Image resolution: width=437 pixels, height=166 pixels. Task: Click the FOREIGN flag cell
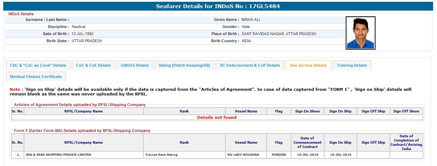279,155
